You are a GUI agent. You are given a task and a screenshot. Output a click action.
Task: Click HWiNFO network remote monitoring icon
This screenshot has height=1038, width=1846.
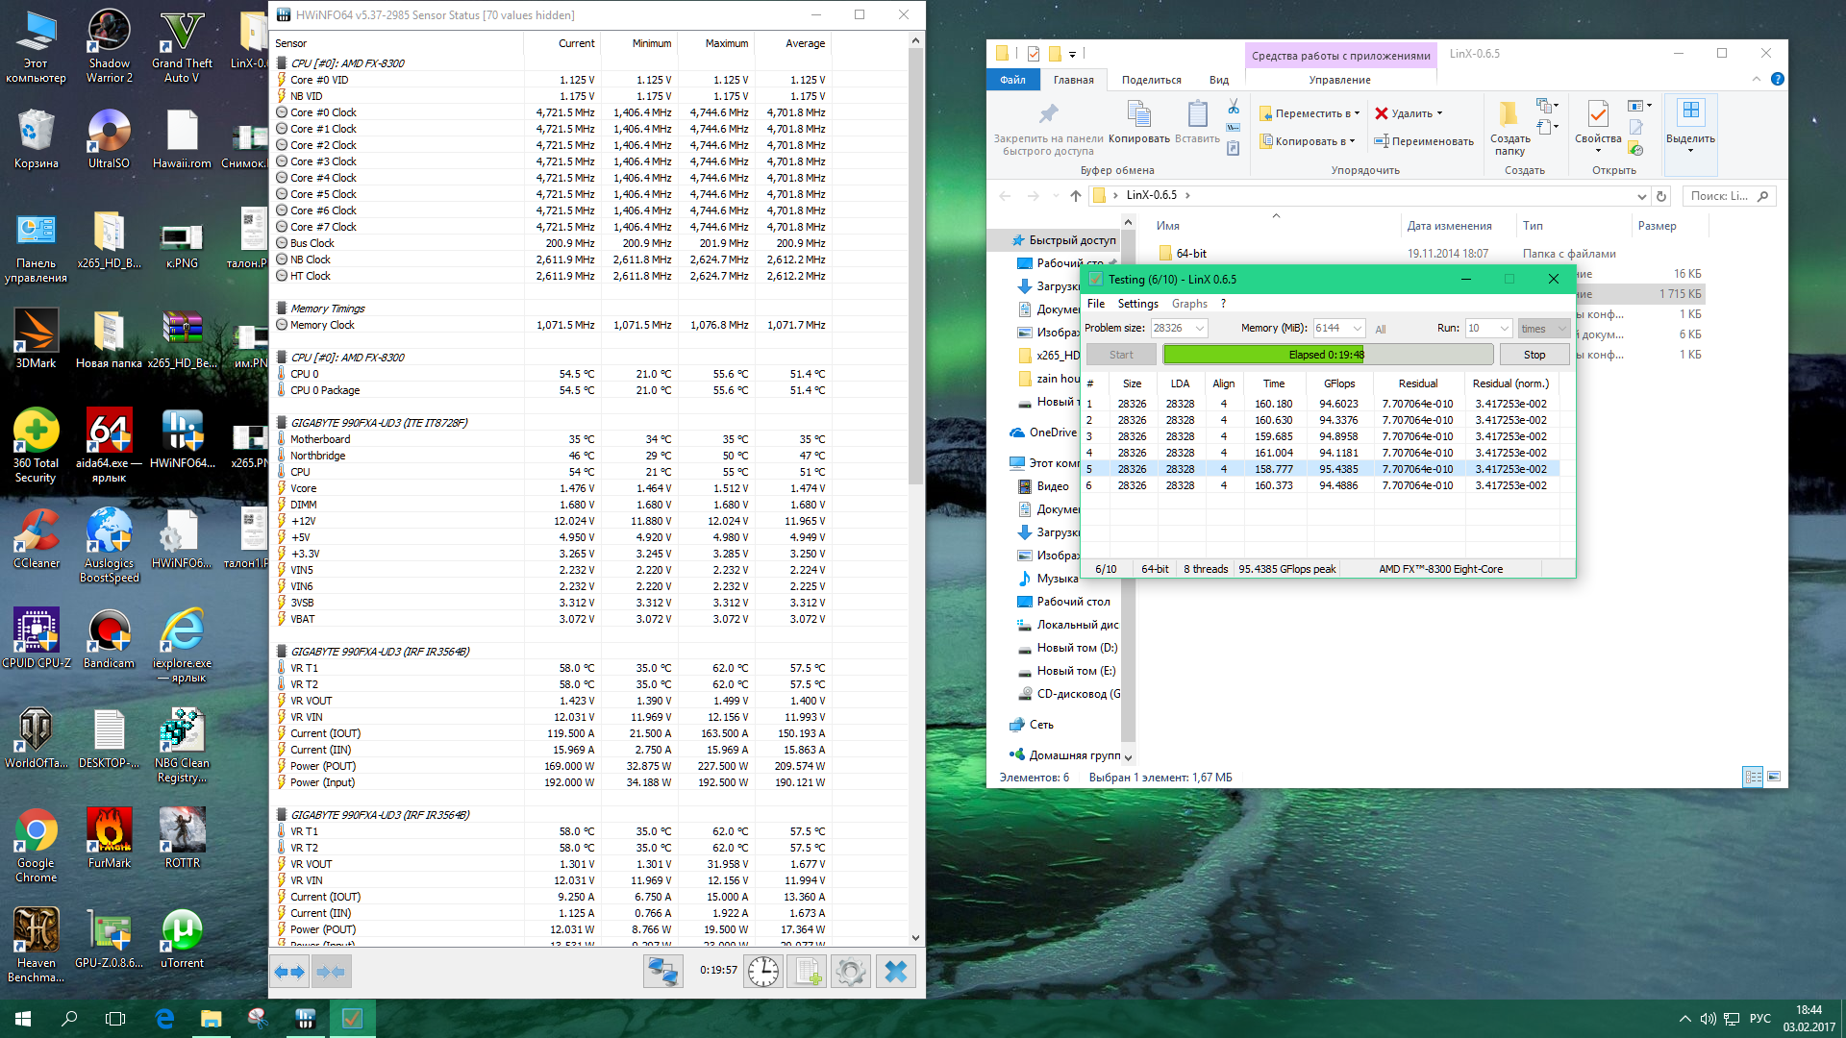pyautogui.click(x=662, y=973)
